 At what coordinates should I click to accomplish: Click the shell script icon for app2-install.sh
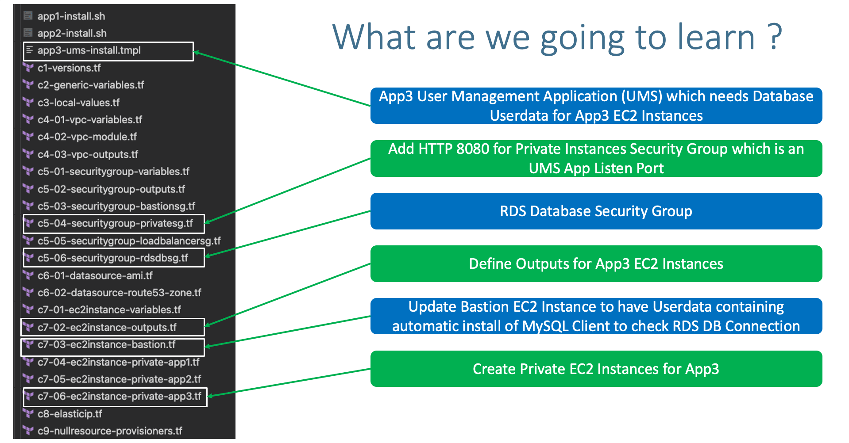click(x=28, y=33)
